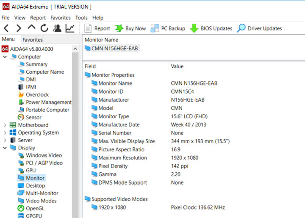
Task: Click the Buy Now button
Action: [x=130, y=28]
